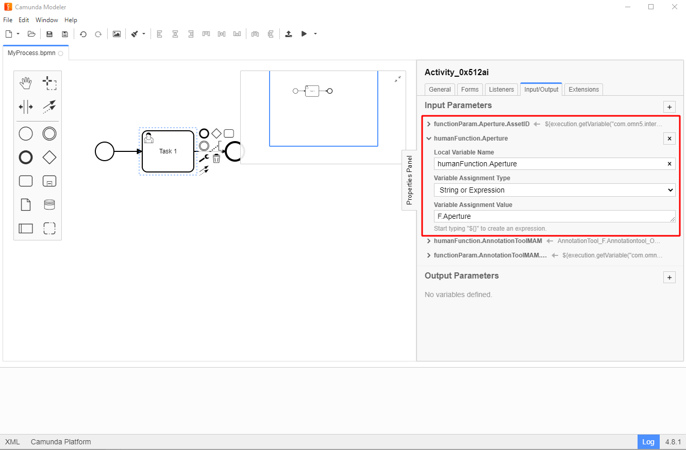Image resolution: width=686 pixels, height=450 pixels.
Task: Collapse the minimap with the arrows icon
Action: pyautogui.click(x=398, y=79)
